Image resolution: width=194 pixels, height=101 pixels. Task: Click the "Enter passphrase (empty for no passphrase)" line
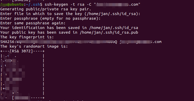pos(50,18)
